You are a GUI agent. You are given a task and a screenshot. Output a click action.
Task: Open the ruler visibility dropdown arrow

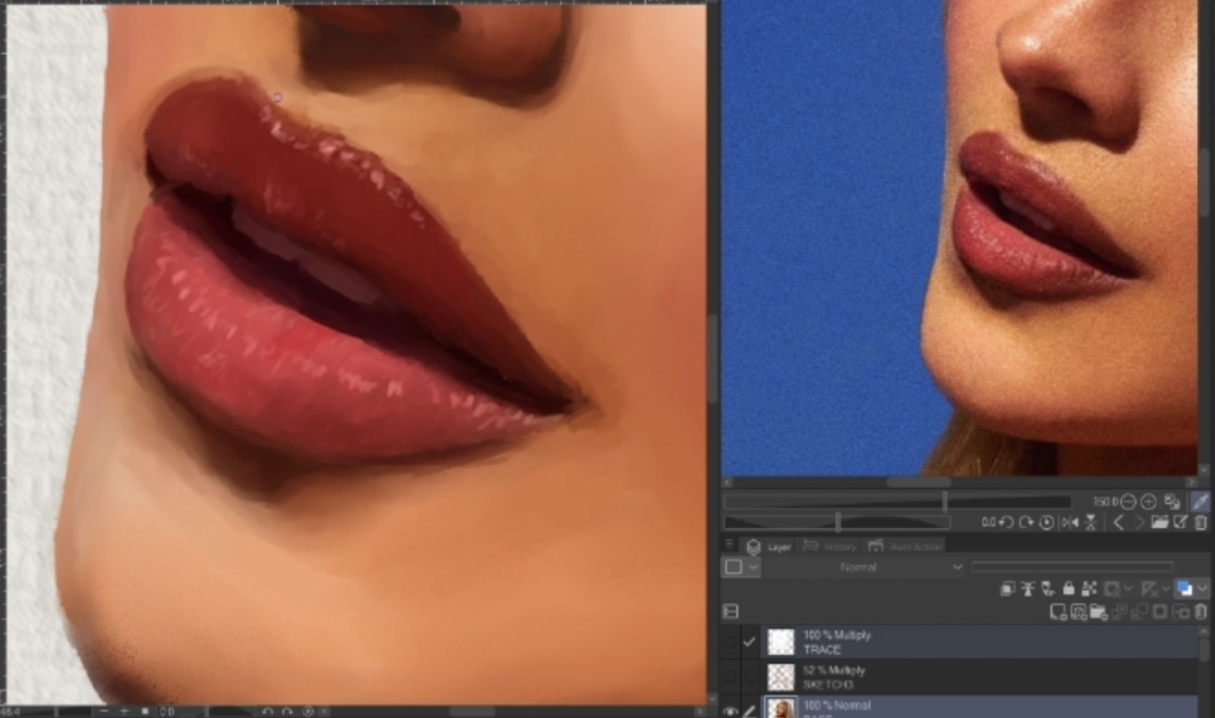[1165, 588]
